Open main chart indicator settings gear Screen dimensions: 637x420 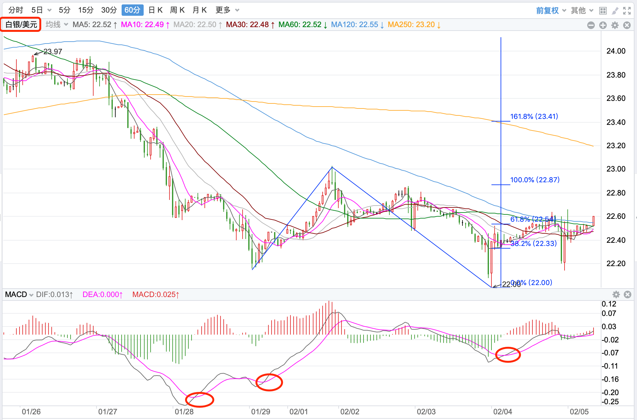coord(615,25)
